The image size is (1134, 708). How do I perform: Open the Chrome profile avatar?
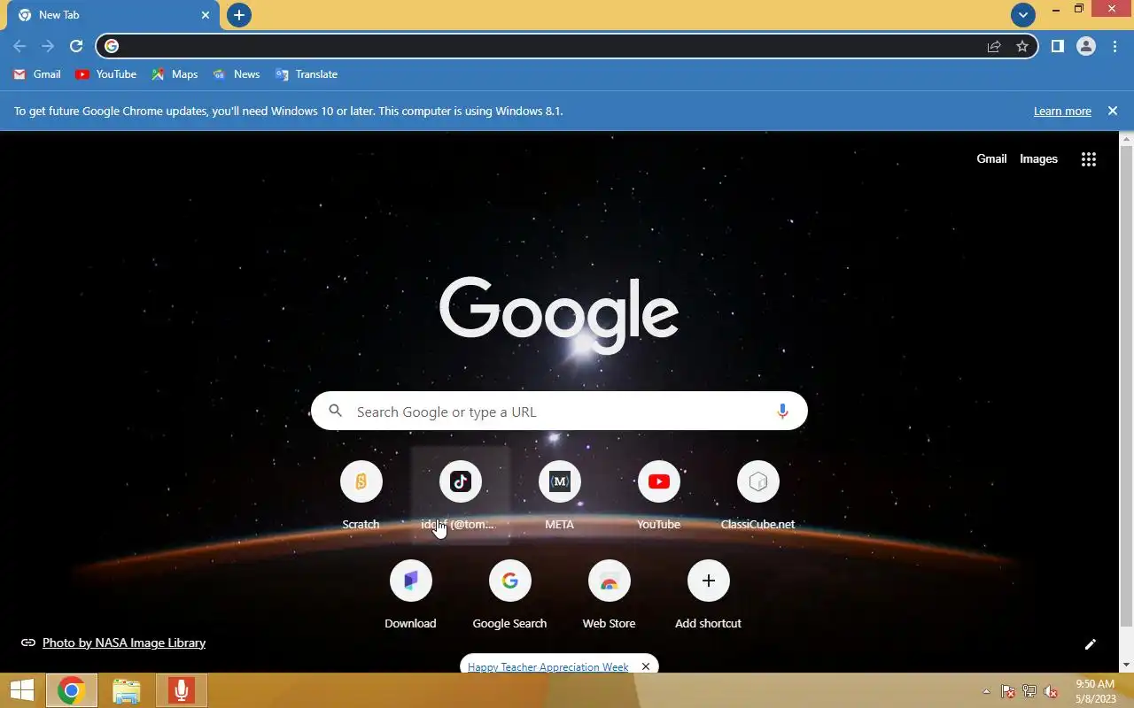1086,46
